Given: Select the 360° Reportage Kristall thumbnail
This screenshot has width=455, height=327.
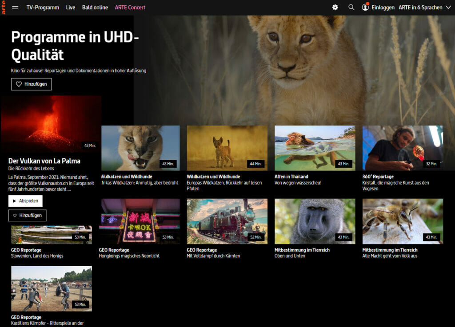Looking at the screenshot, I should [x=402, y=148].
